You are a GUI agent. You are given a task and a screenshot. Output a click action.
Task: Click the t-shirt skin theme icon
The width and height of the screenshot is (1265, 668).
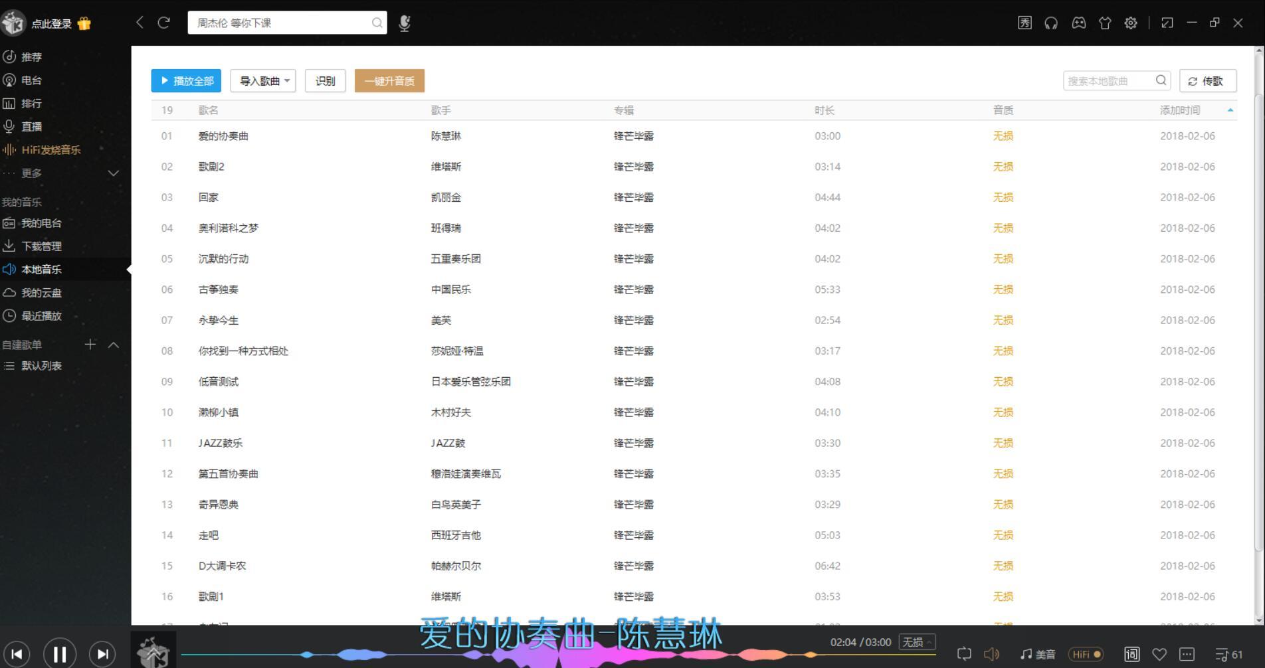coord(1105,23)
